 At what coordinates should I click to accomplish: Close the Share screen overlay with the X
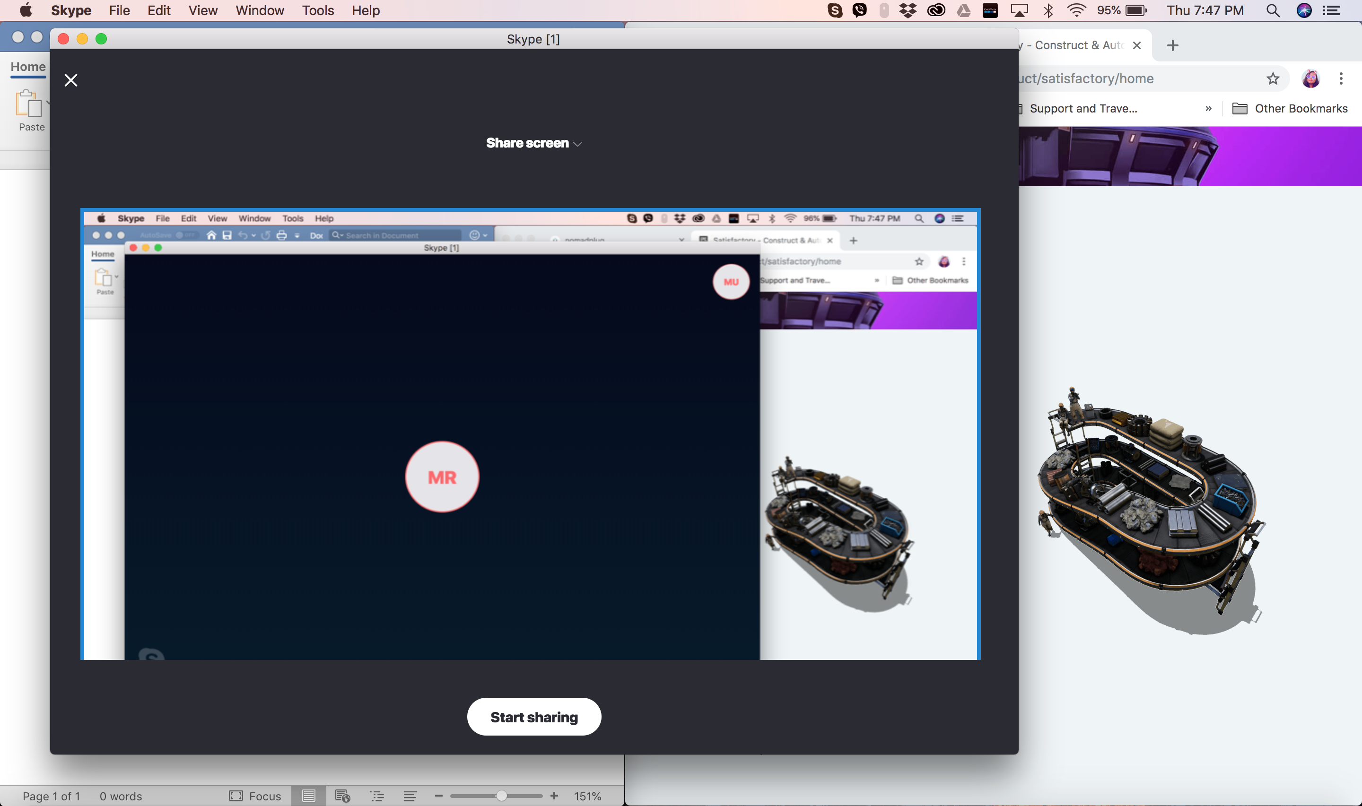pos(70,80)
